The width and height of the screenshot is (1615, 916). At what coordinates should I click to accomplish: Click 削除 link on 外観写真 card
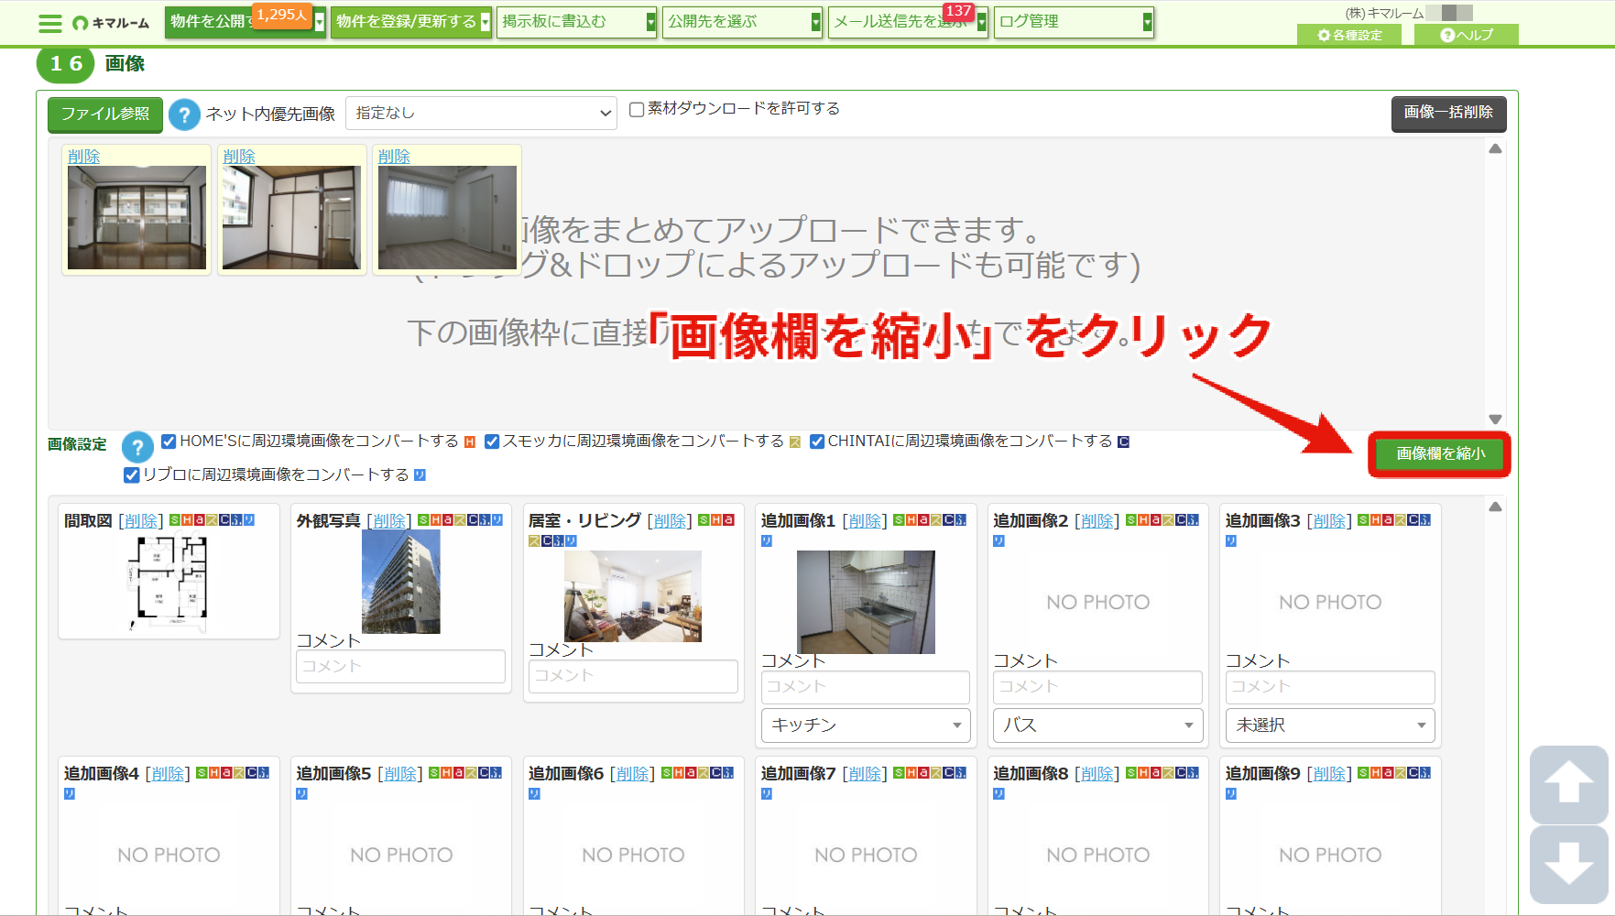pyautogui.click(x=389, y=521)
